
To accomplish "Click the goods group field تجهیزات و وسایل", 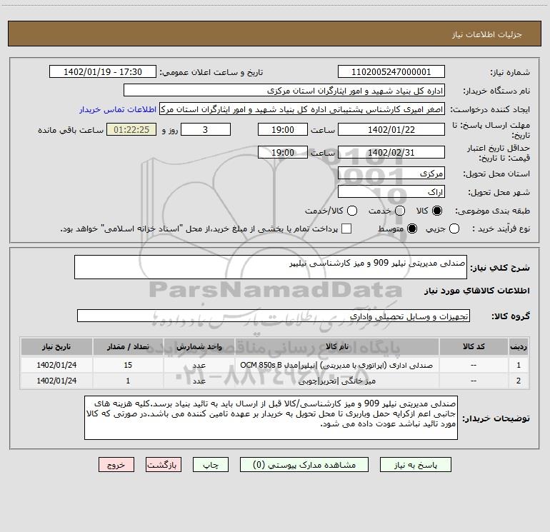I will point(274,316).
